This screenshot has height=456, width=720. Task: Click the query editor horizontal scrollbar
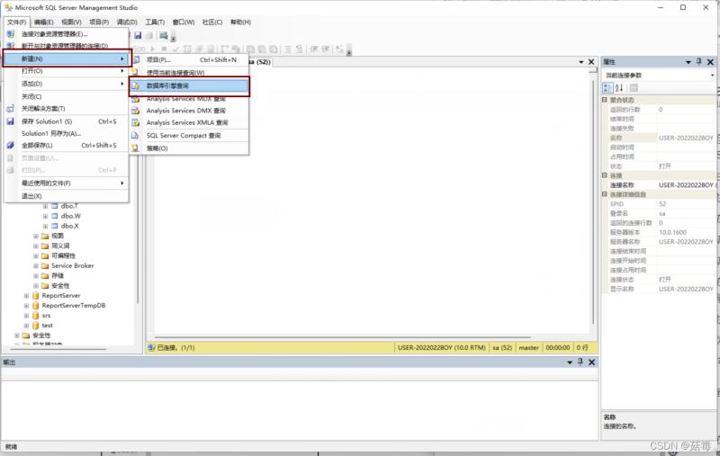[x=343, y=337]
